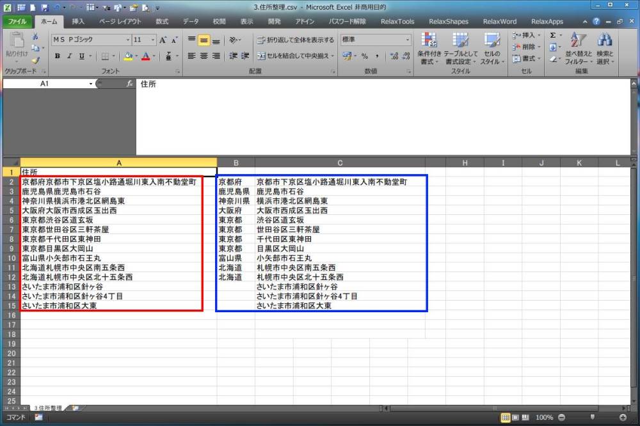
Task: Open the font size dropdown
Action: point(153,40)
